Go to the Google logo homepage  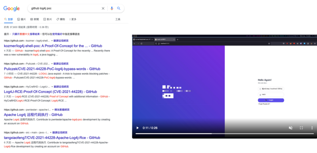[11, 8]
